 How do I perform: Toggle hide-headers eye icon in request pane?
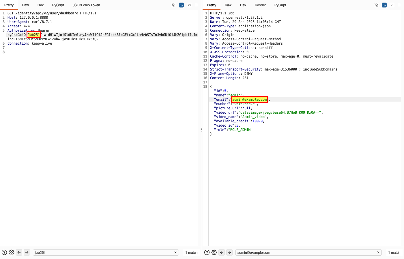click(x=173, y=5)
